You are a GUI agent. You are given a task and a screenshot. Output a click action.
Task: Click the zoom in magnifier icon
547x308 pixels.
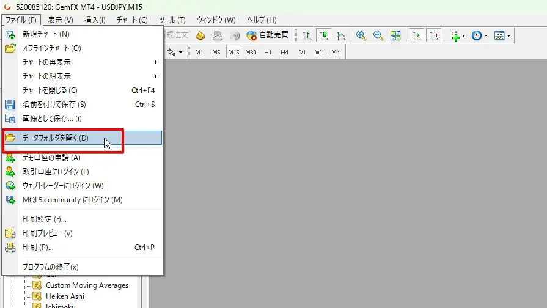click(361, 35)
